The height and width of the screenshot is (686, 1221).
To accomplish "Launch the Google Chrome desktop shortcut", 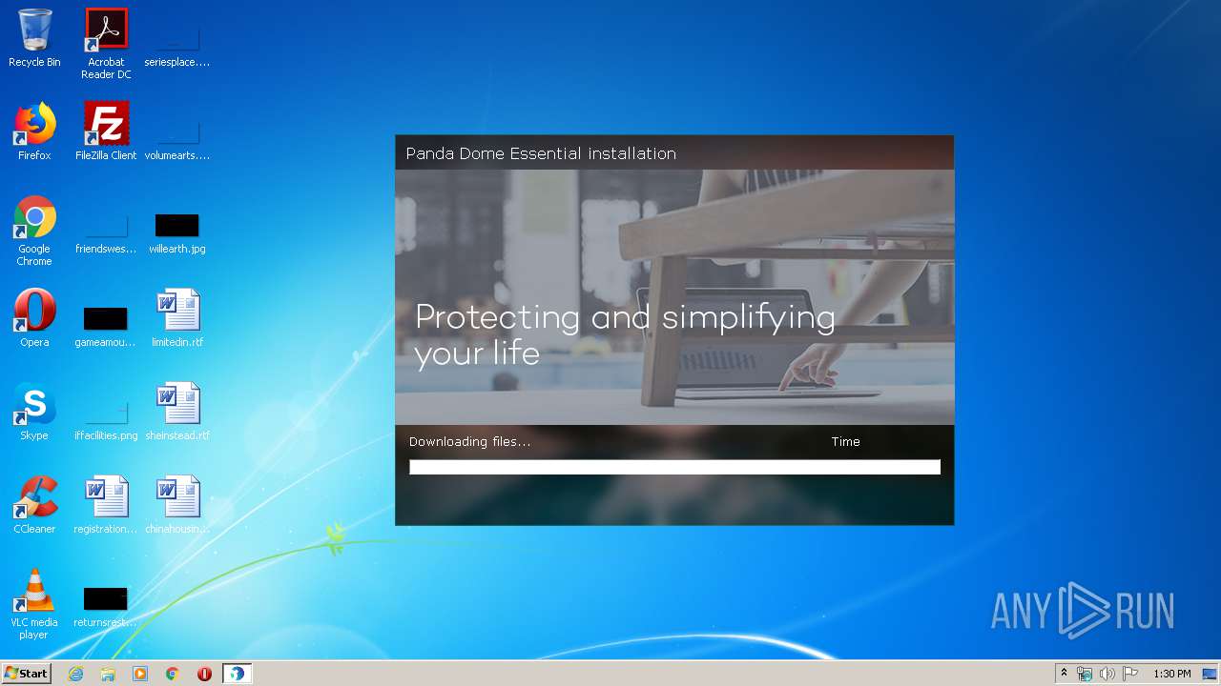I will [34, 231].
